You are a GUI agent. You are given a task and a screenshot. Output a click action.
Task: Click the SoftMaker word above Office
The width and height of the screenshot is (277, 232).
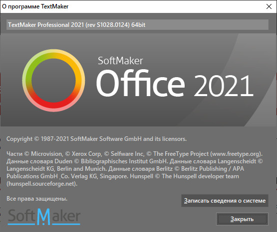(x=120, y=61)
